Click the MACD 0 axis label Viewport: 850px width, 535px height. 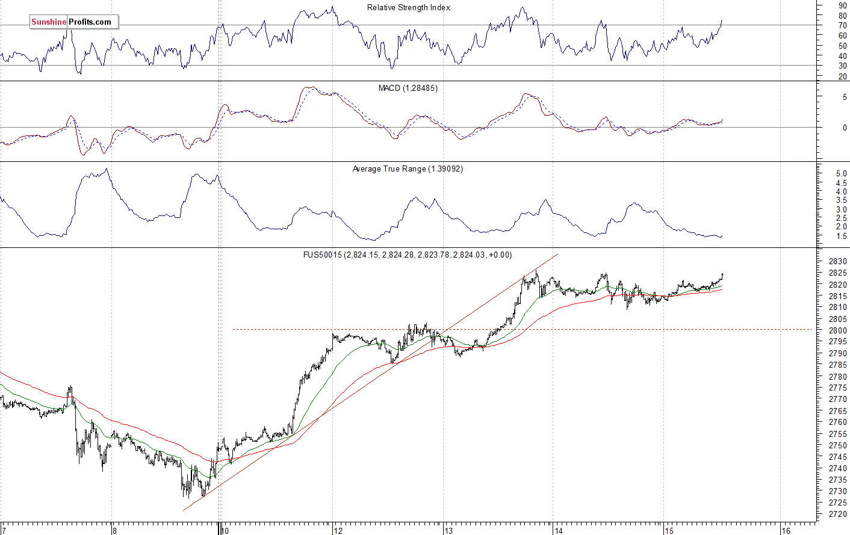(845, 128)
